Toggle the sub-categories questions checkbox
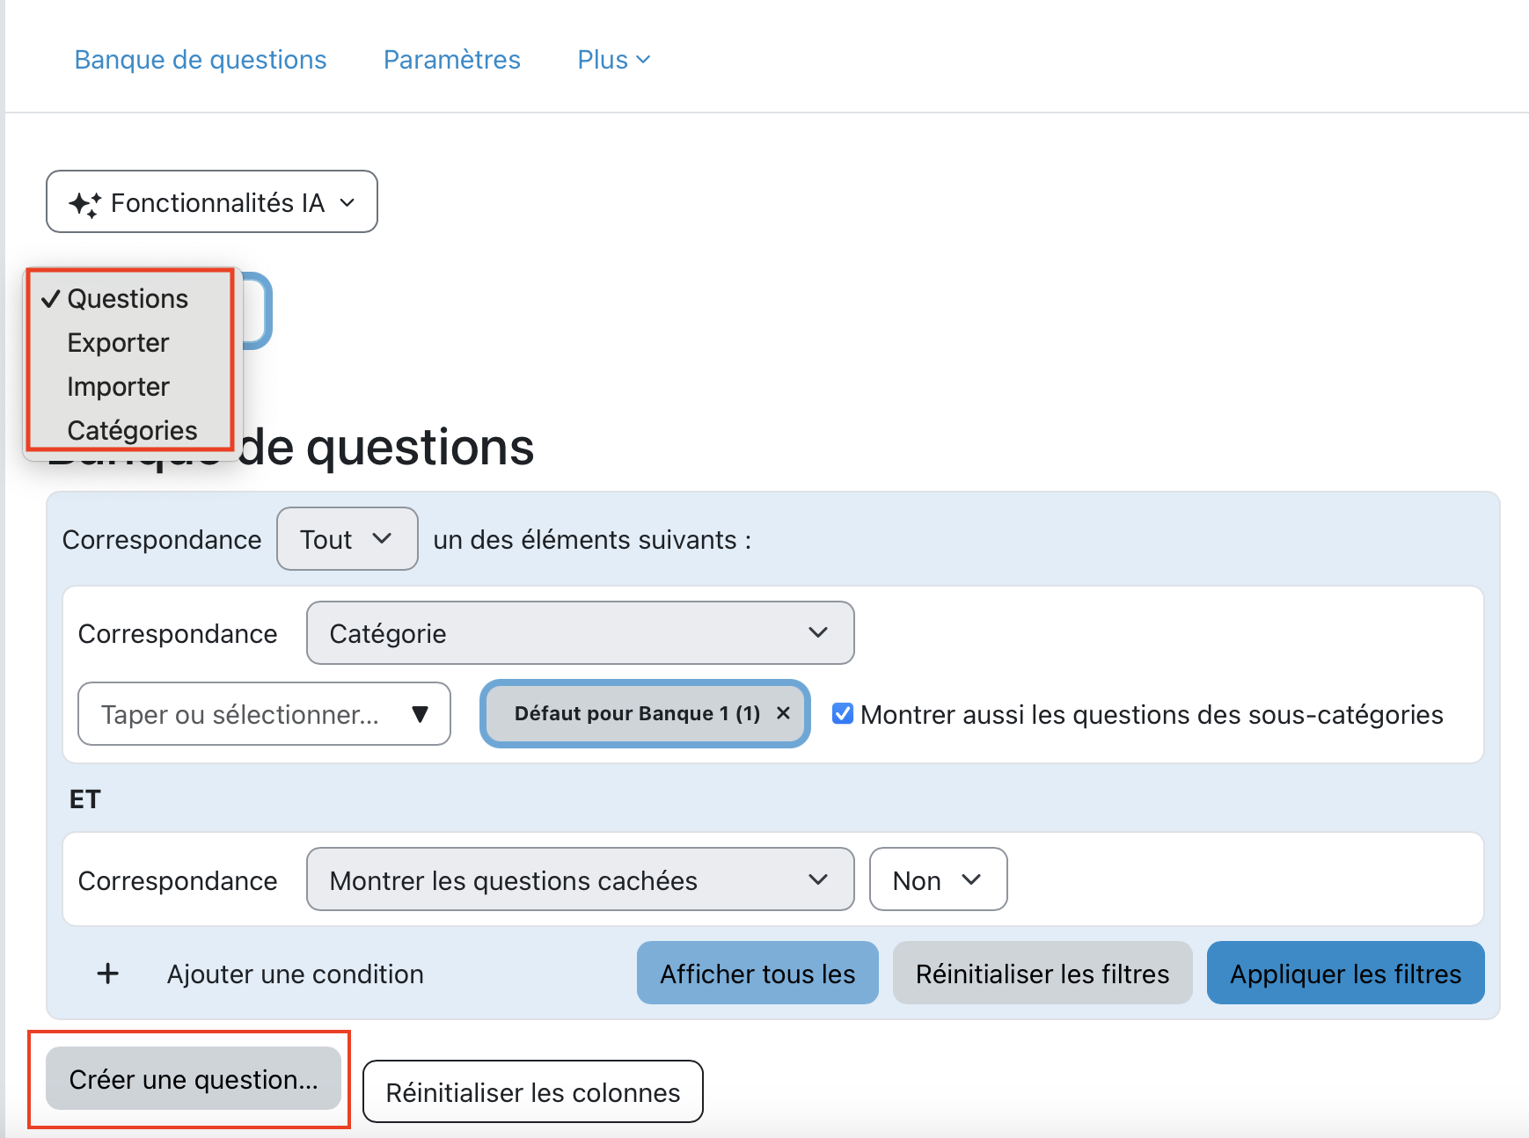 click(x=843, y=713)
